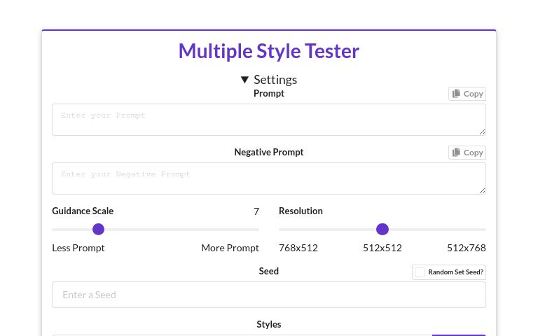538x336 pixels.
Task: Click the Negative Prompt box resize grip
Action: [482, 190]
